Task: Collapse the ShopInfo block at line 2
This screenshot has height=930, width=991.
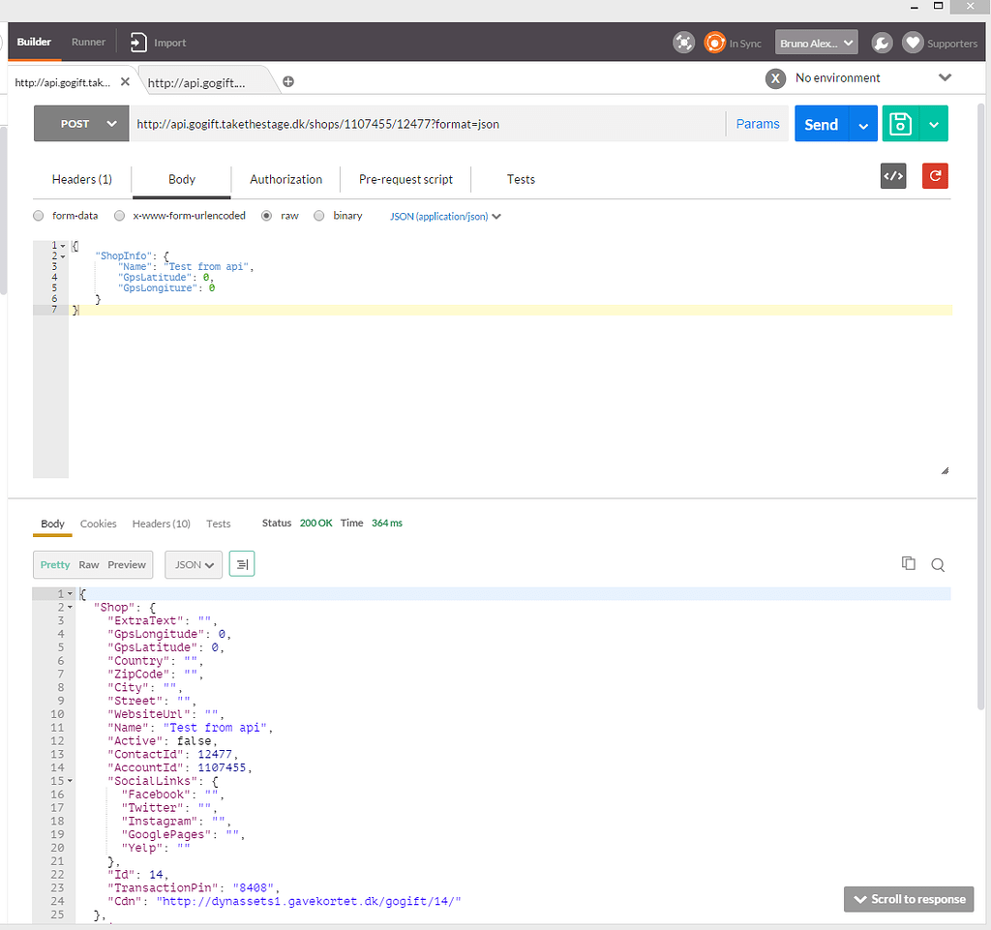Action: 61,255
